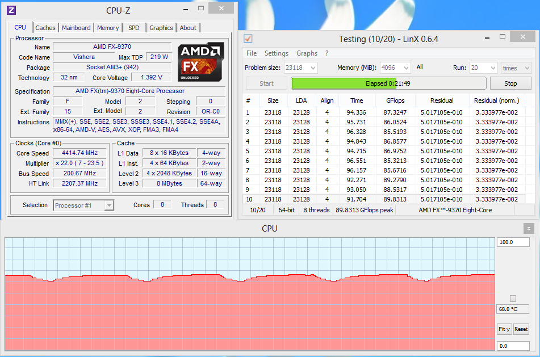Click the Max TDP value '219 W'
Screen dimensions: 540x357
(x=159, y=57)
